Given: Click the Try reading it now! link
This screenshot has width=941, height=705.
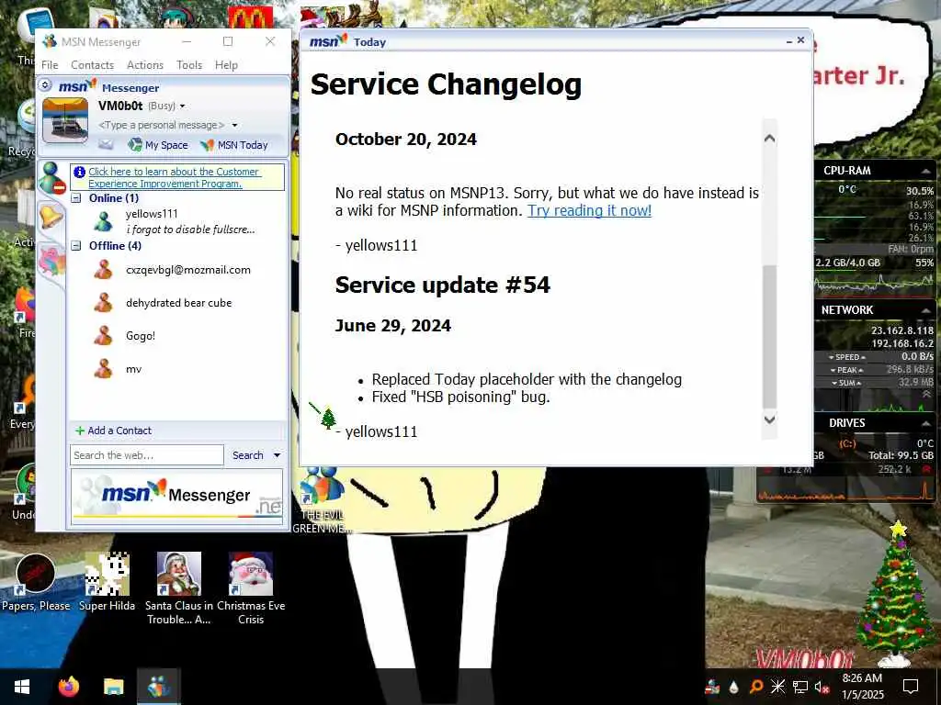Looking at the screenshot, I should [x=589, y=210].
